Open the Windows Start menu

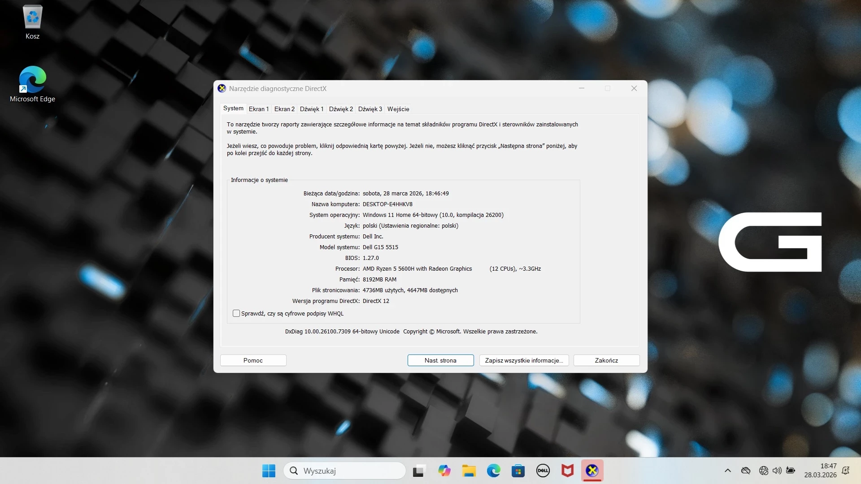click(x=268, y=471)
